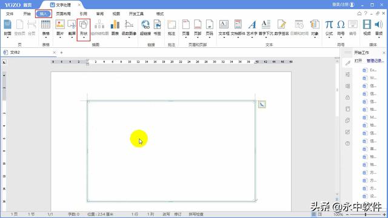
Task: Click the zoom out minus button
Action: point(347,214)
